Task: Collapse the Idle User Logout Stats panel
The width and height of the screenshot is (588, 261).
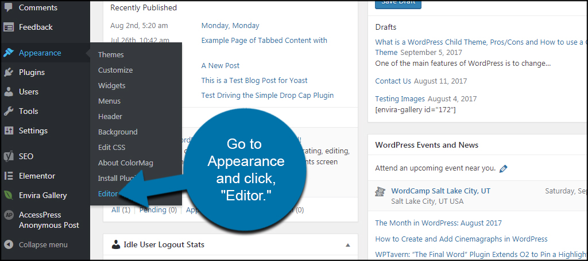Action: coord(347,246)
